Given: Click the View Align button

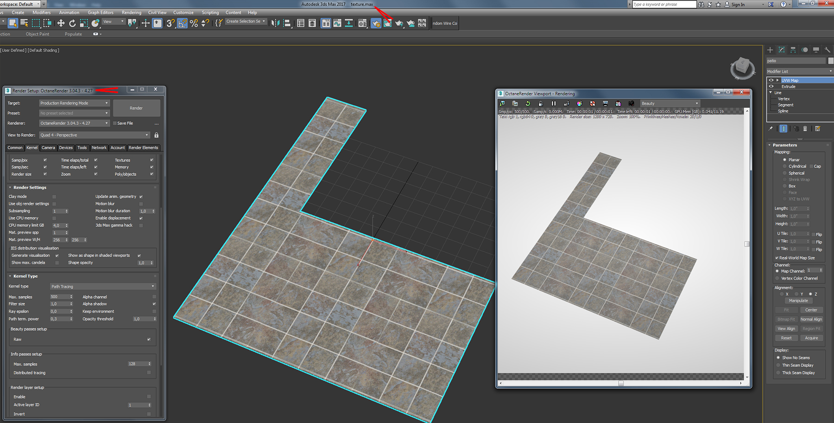Looking at the screenshot, I should [x=786, y=328].
